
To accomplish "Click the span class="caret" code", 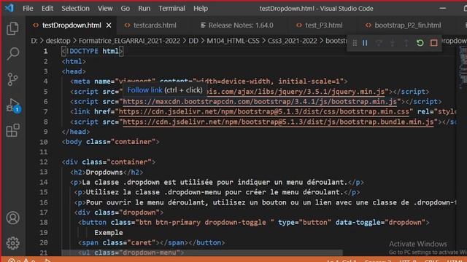I will pyautogui.click(x=119, y=242).
